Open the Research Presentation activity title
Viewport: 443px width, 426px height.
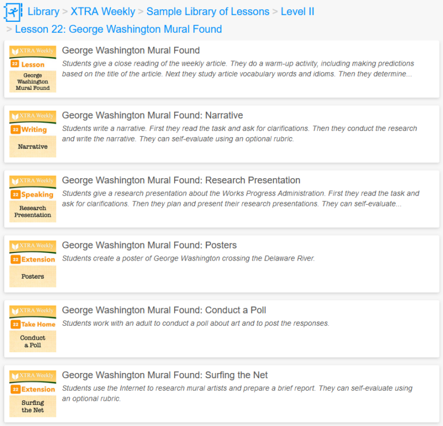coord(181,180)
